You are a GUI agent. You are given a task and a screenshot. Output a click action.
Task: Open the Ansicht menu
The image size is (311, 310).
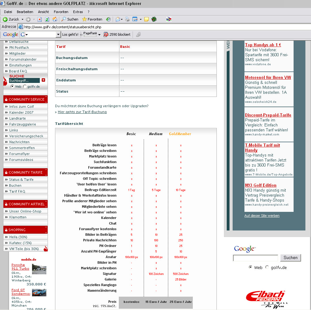tap(44, 12)
